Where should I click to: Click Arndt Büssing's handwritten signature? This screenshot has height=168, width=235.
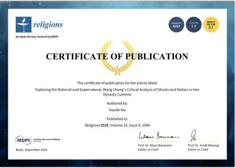coord(193,135)
